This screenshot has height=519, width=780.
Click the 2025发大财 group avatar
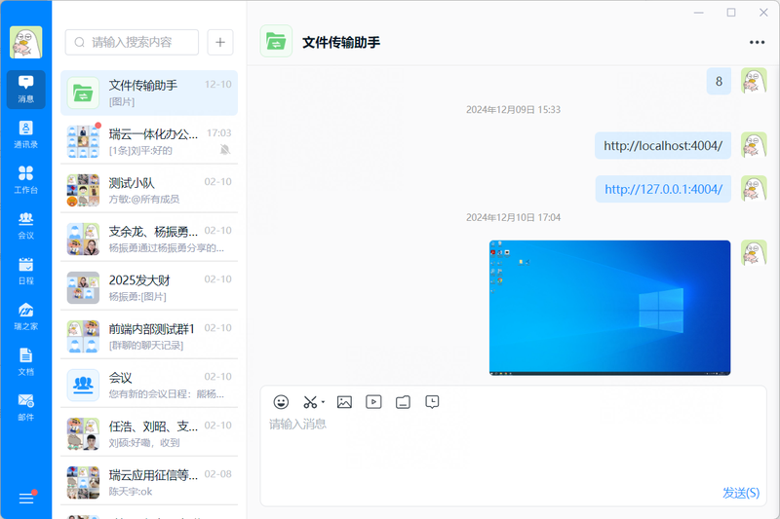(83, 287)
